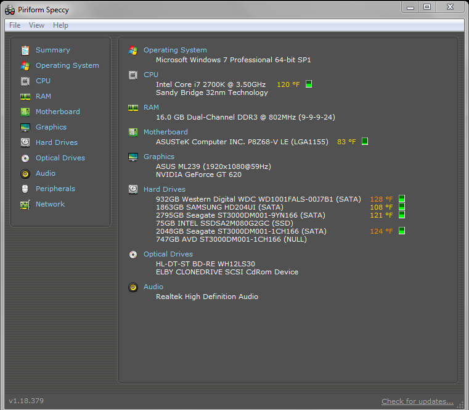The width and height of the screenshot is (469, 410).
Task: Click the version number v1.18.379
Action: click(x=27, y=401)
